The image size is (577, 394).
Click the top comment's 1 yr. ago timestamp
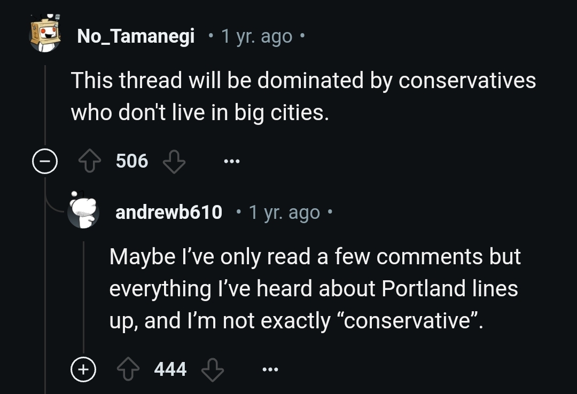256,36
